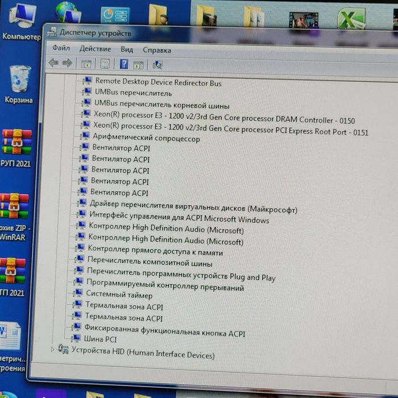Open the Действие menu

(x=95, y=48)
